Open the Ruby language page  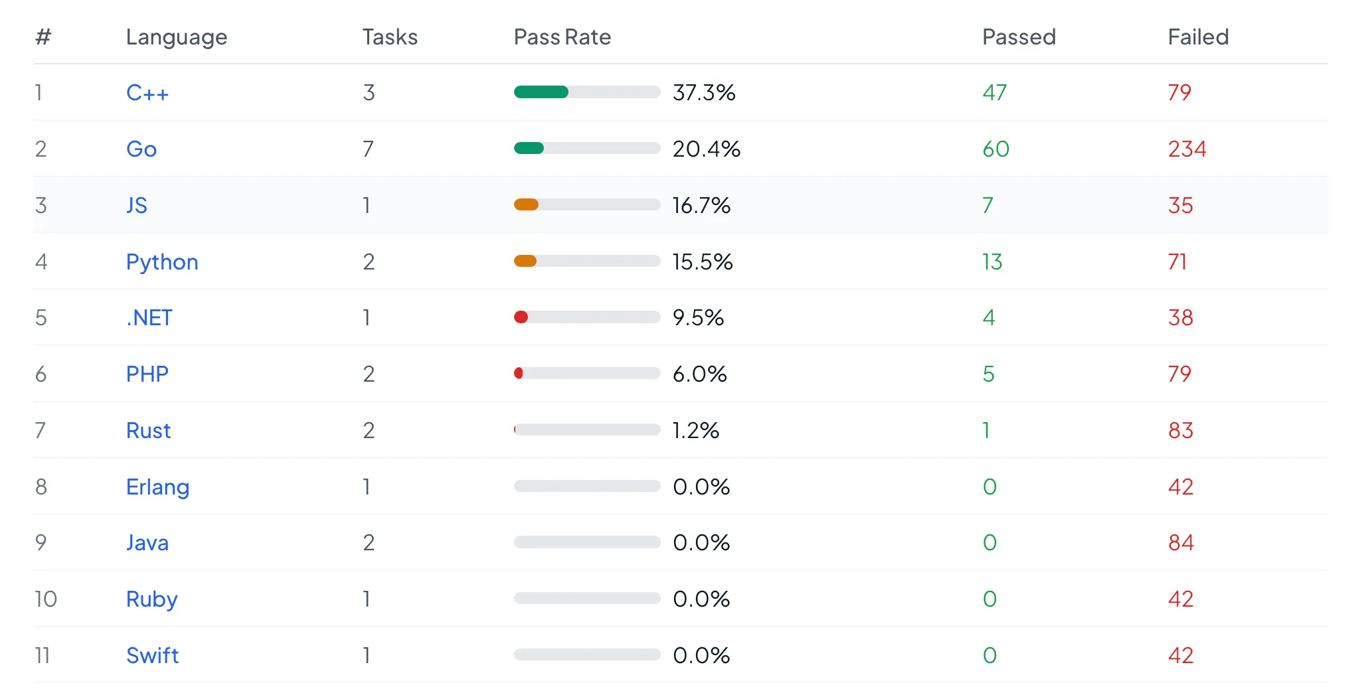(151, 599)
